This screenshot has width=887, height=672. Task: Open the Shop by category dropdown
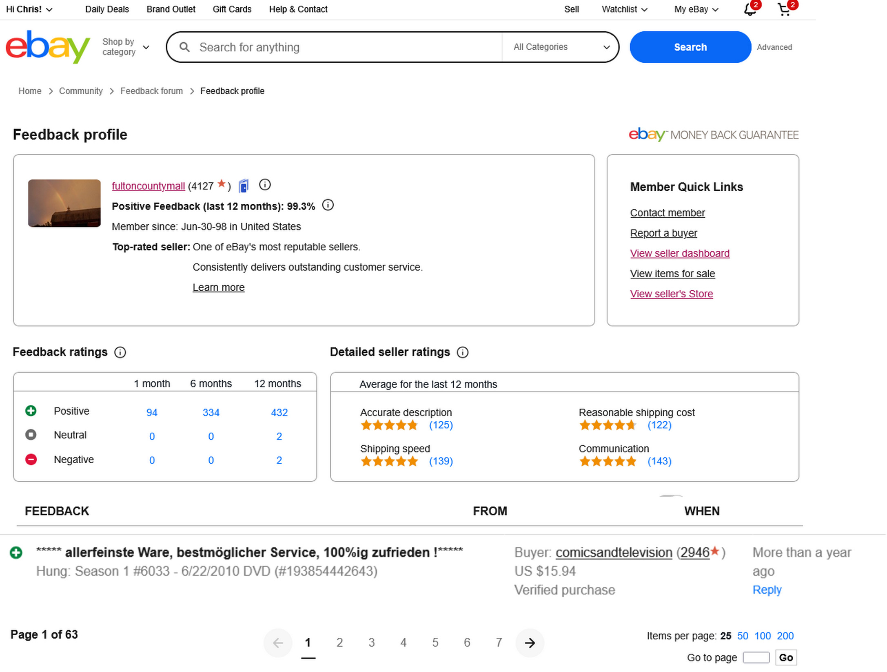(125, 47)
